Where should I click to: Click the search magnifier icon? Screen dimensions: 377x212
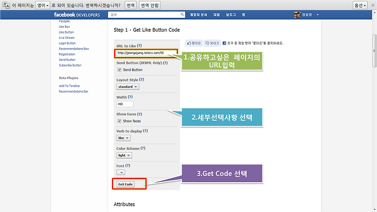coord(182,15)
